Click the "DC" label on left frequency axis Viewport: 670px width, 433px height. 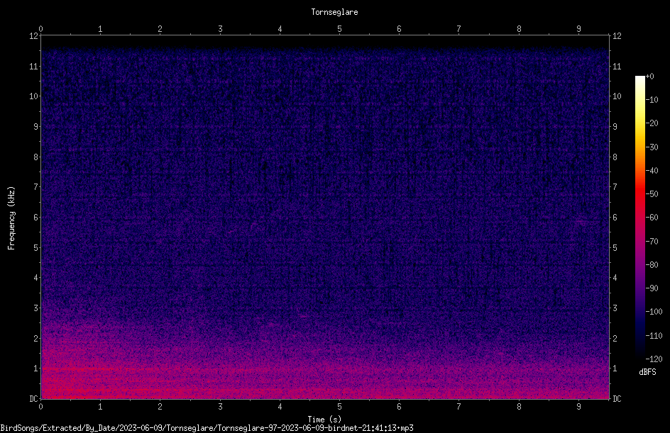pos(33,399)
